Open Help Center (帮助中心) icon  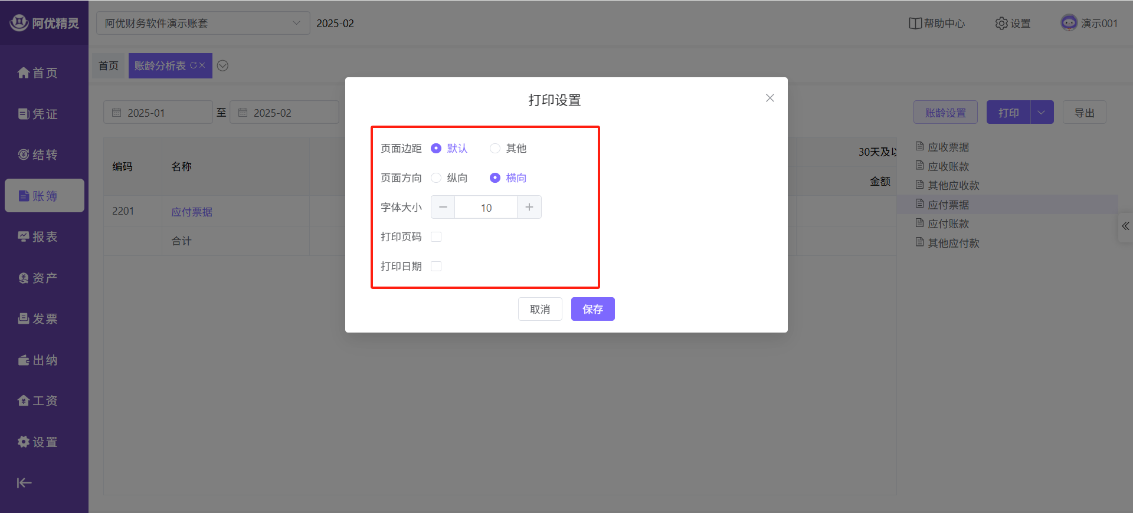[915, 24]
